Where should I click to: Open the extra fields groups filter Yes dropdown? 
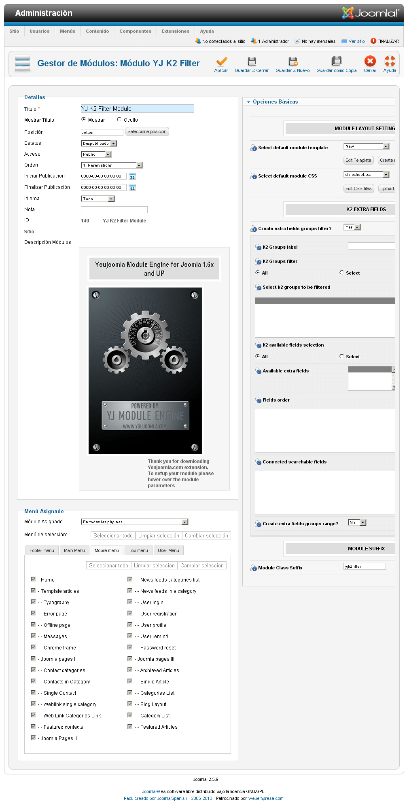coord(352,227)
